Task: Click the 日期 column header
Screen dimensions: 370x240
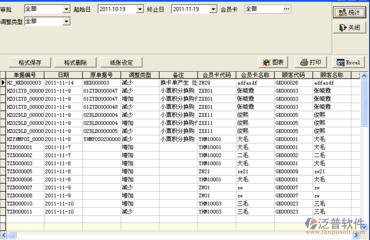Action: (x=63, y=75)
